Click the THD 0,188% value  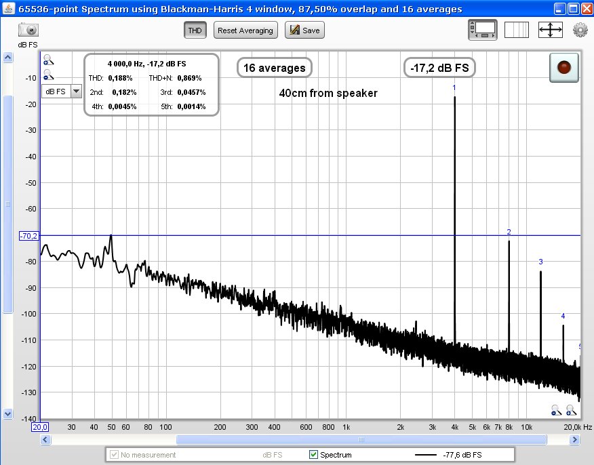pyautogui.click(x=121, y=78)
